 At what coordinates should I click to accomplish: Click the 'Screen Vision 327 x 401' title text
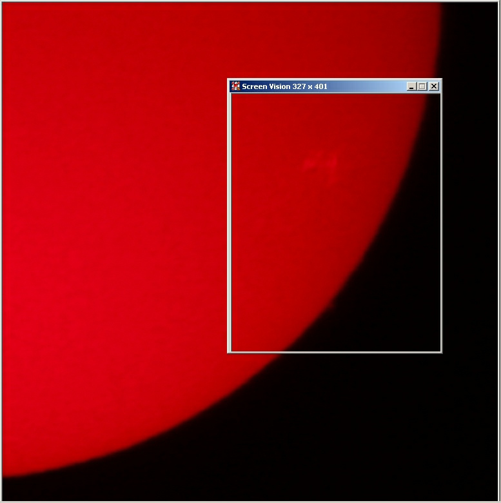pos(284,86)
